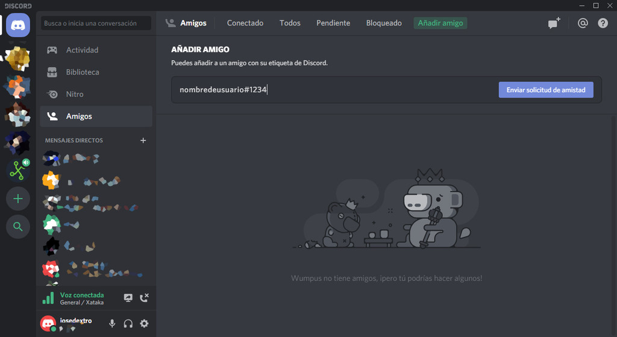
Task: Disconnect from voice call icon
Action: [x=144, y=298]
